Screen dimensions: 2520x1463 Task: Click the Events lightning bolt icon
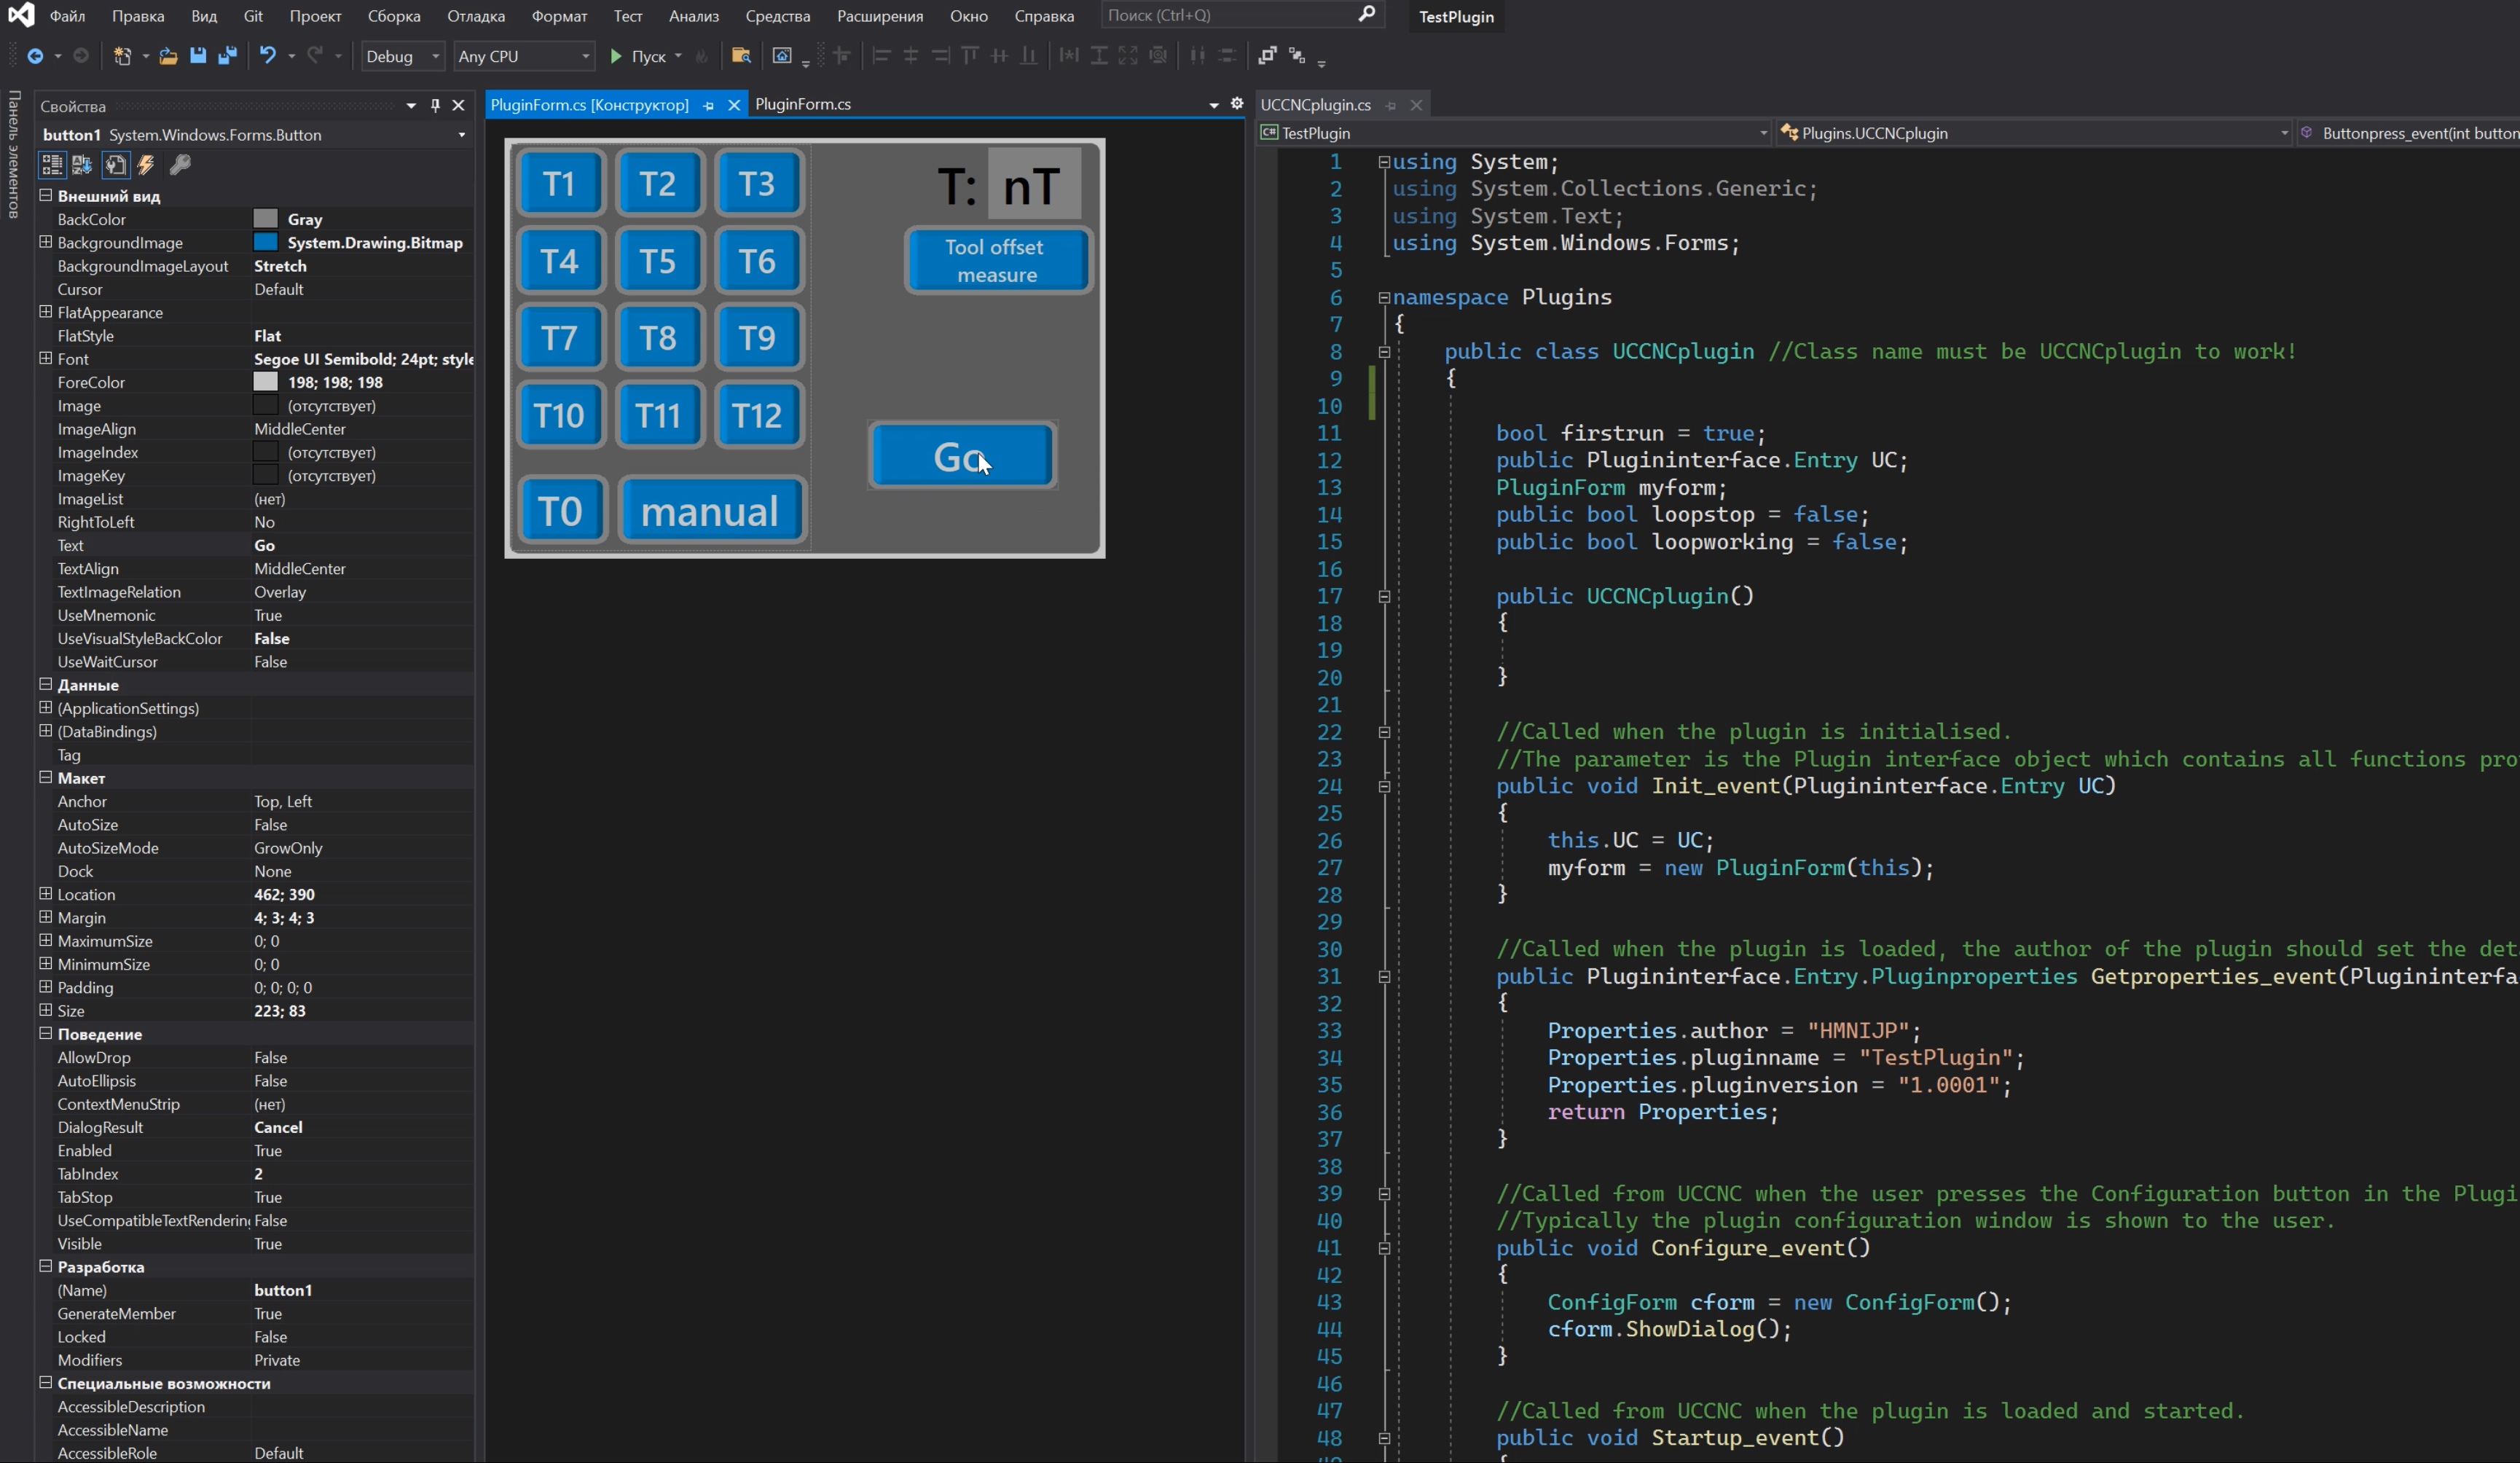coord(146,165)
